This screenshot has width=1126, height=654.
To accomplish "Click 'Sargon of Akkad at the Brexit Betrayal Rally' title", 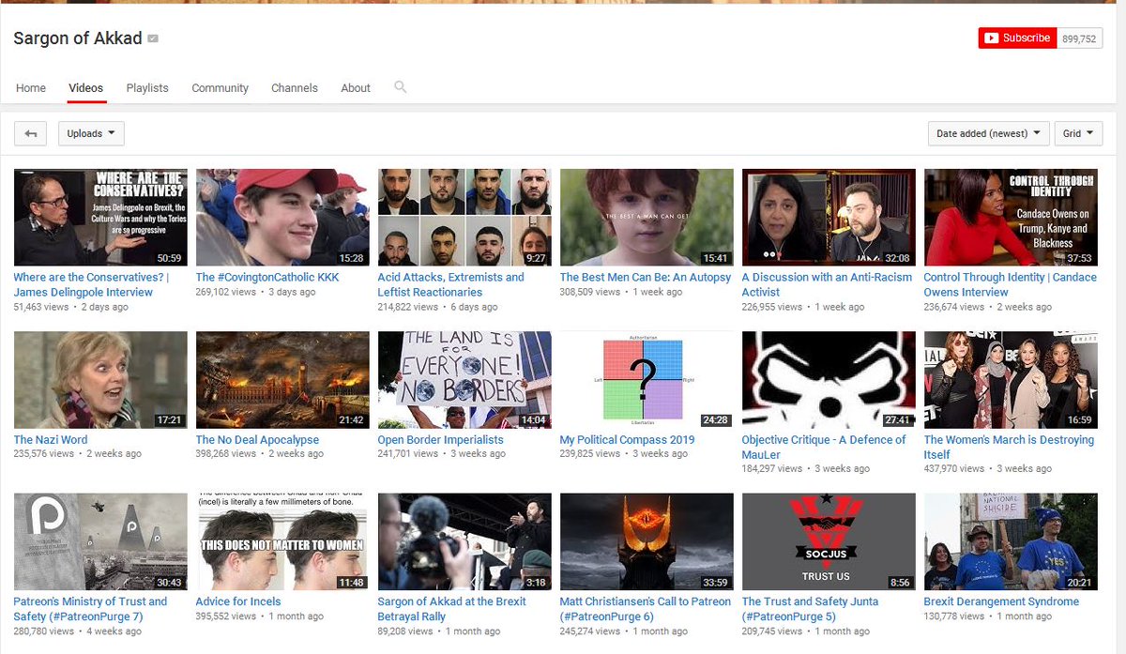I will coord(452,610).
